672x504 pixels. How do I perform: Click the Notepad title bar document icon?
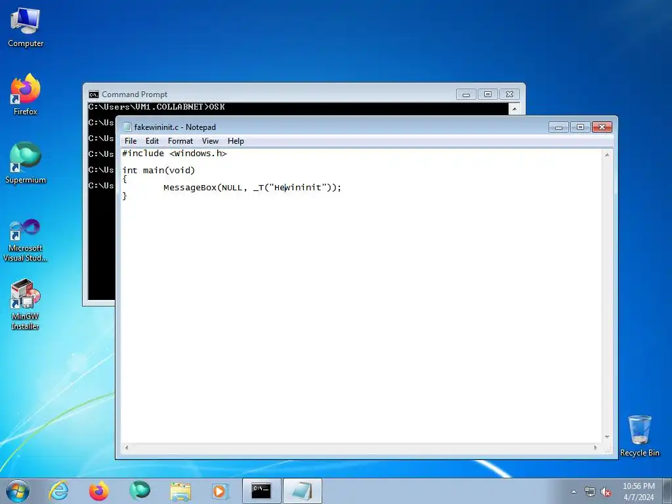pos(127,127)
